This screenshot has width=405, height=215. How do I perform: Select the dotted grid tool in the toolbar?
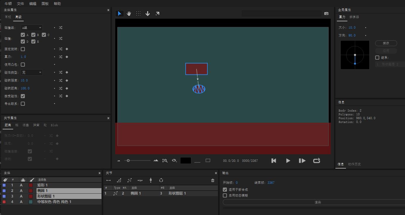[138, 13]
